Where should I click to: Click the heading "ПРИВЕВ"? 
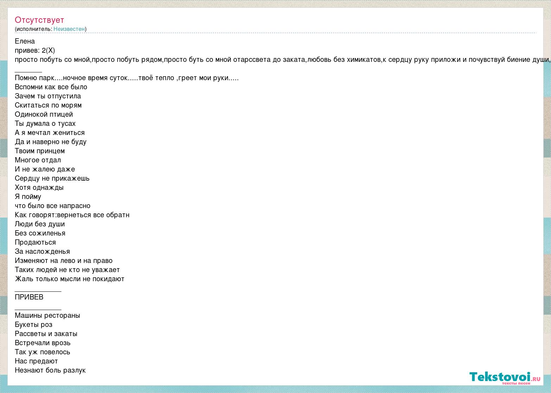29,297
